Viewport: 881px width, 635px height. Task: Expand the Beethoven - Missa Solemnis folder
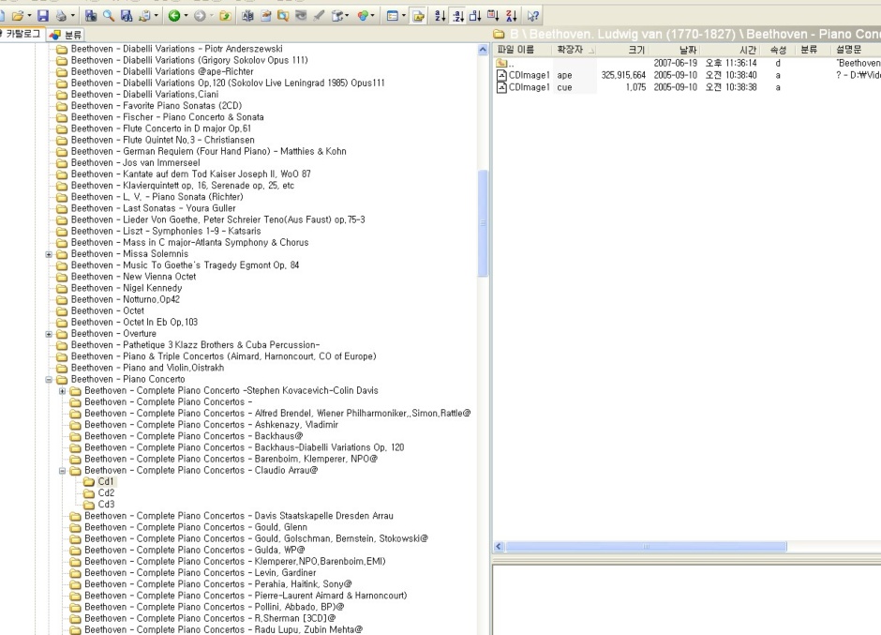[49, 254]
